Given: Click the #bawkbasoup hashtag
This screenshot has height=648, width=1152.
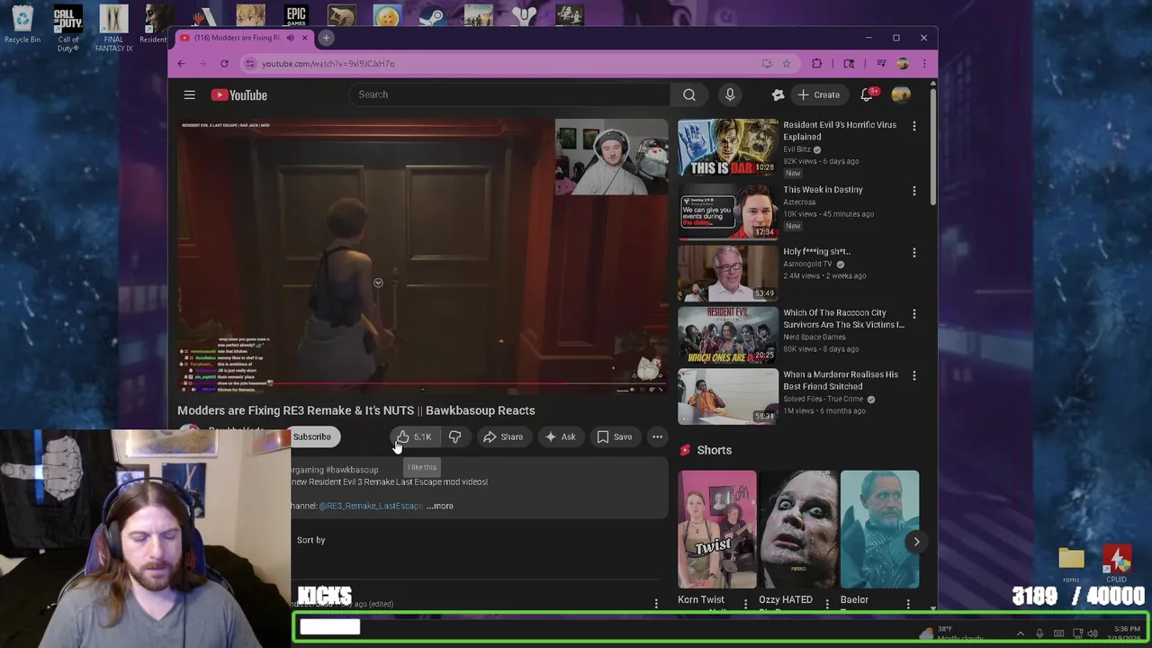Looking at the screenshot, I should 352,470.
